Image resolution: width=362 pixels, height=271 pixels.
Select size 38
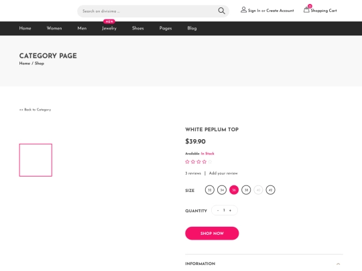pyautogui.click(x=246, y=190)
